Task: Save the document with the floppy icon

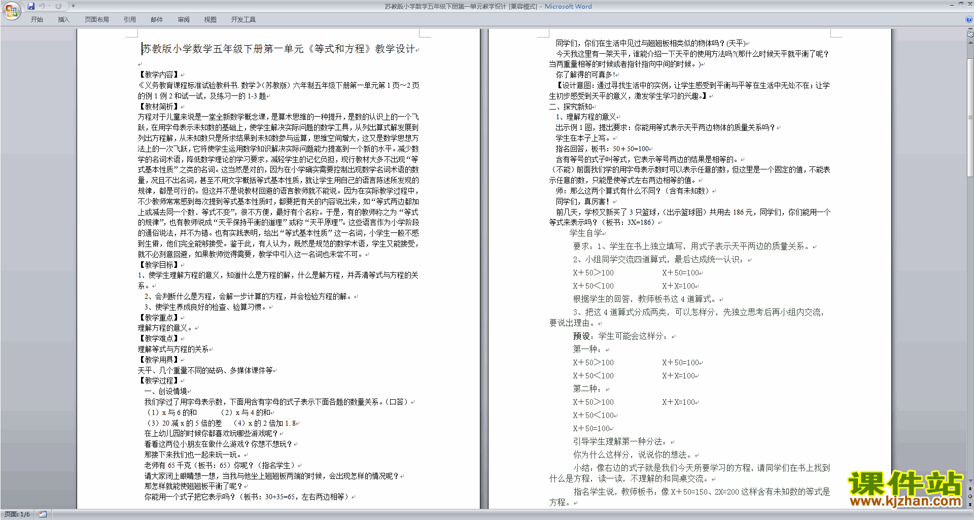Action: (x=31, y=6)
